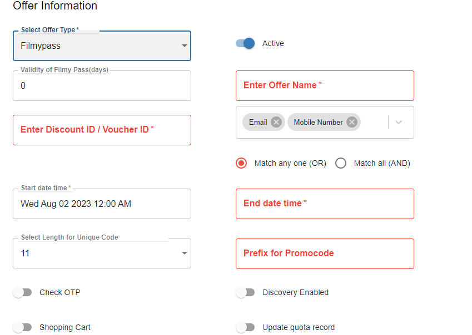Click the End date time field
Image resolution: width=472 pixels, height=335 pixels.
(325, 204)
